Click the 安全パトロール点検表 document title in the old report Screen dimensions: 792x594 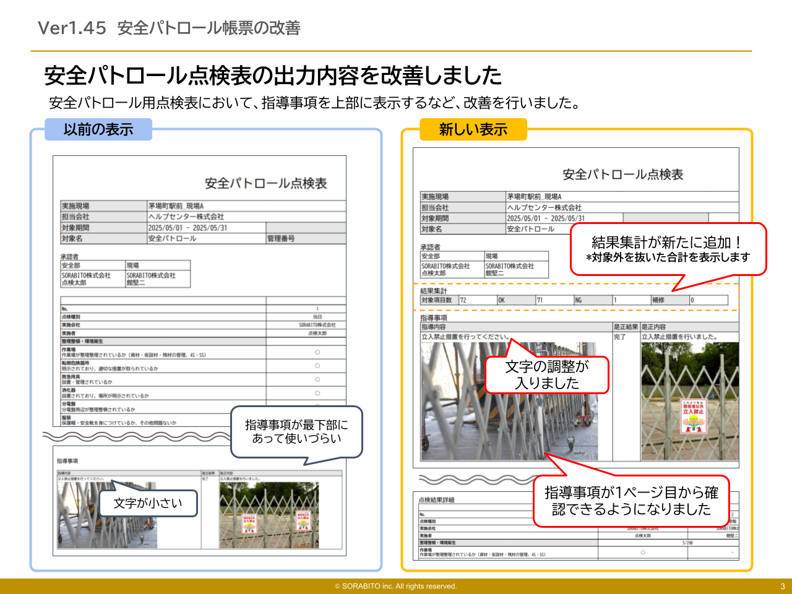(266, 183)
